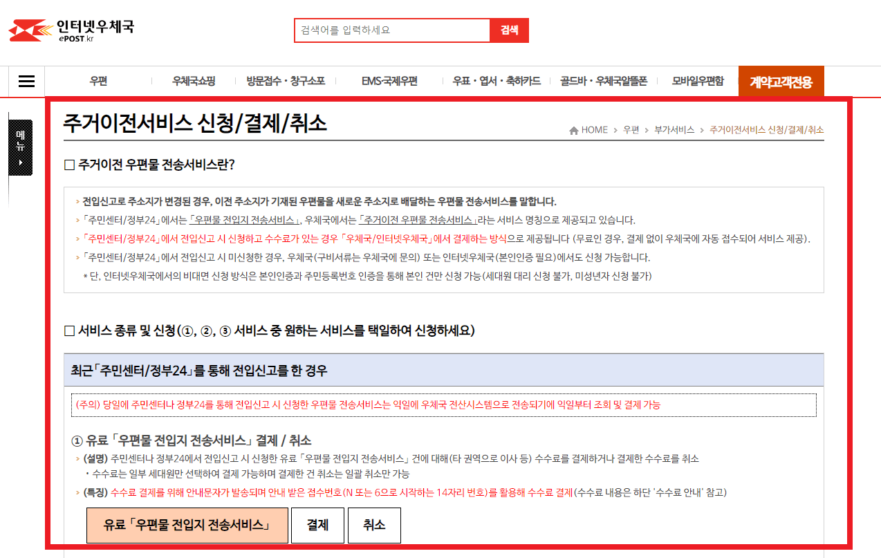
Task: Expand the 메뉴 side tab
Action: [20, 147]
